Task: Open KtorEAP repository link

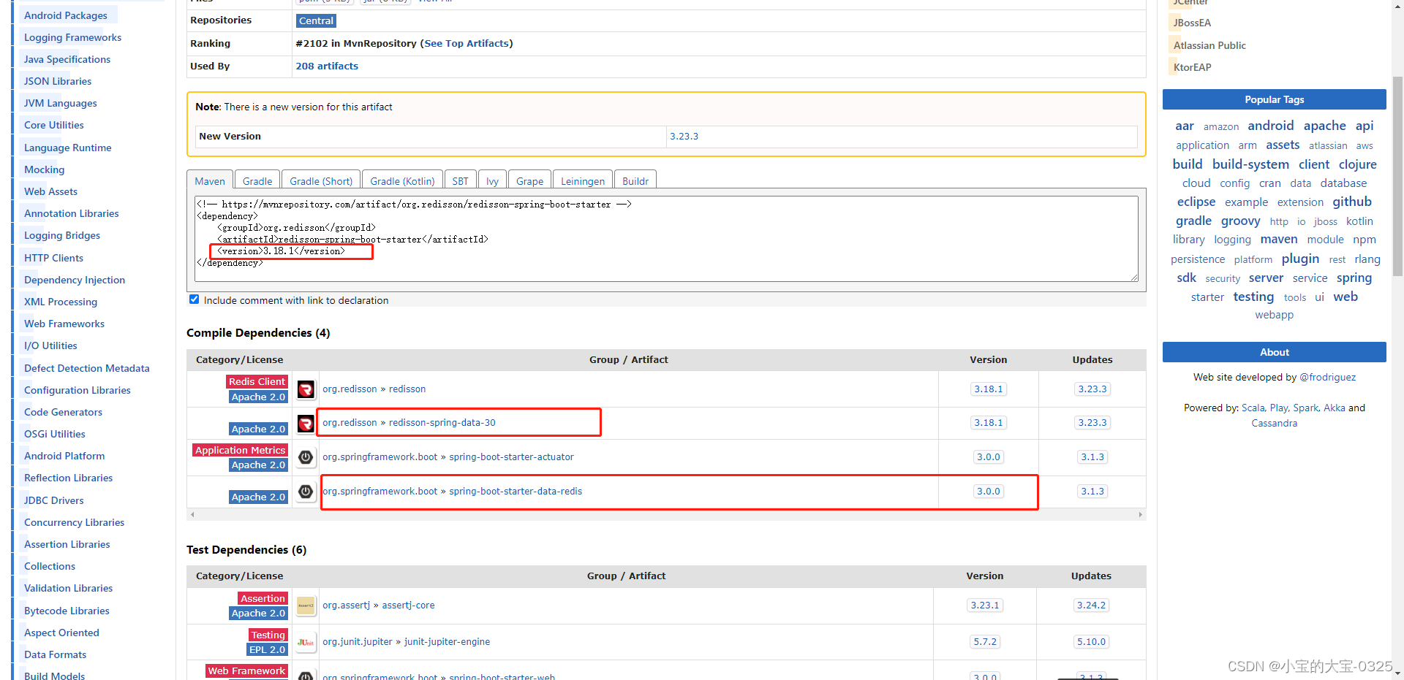Action: pos(1193,67)
